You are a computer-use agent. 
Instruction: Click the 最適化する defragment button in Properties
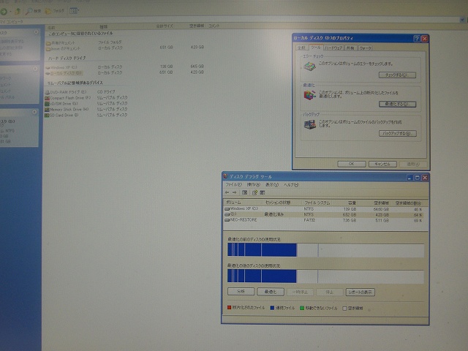coord(397,104)
